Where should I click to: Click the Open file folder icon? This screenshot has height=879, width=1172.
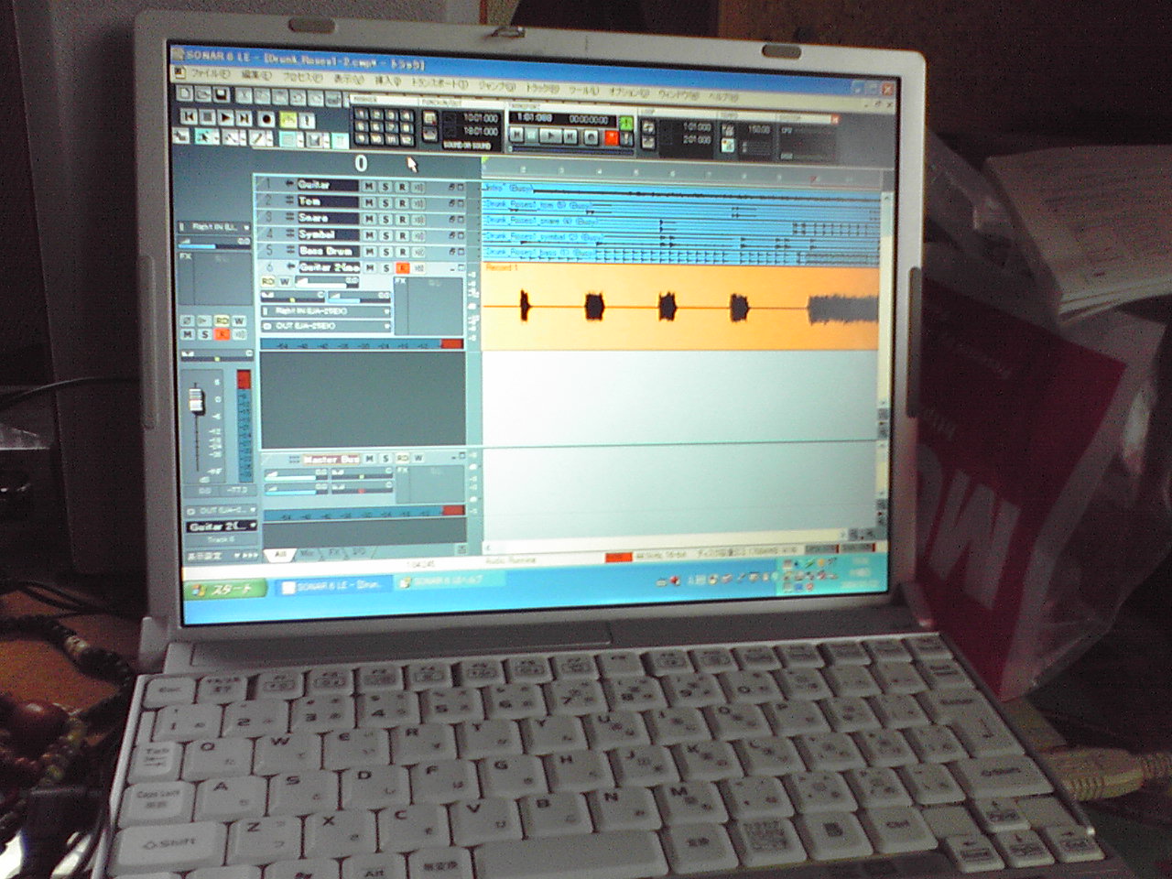tap(201, 93)
